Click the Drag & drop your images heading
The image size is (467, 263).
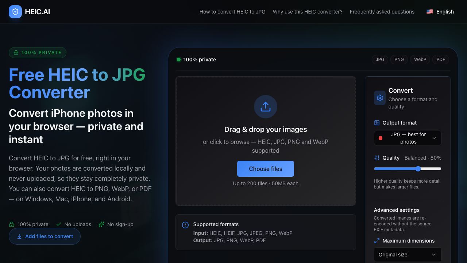(x=266, y=129)
